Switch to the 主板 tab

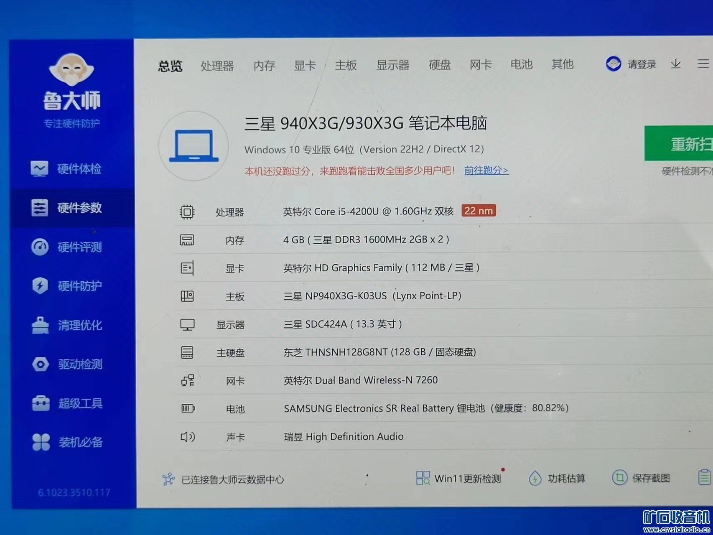(x=346, y=65)
